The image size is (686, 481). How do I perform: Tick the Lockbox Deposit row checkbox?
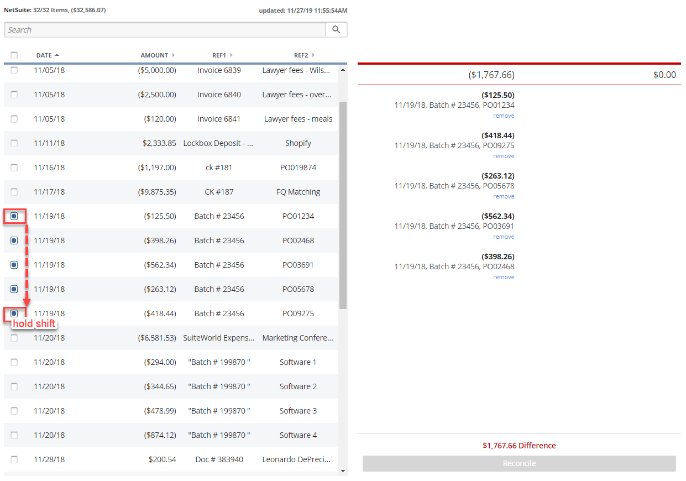coord(14,143)
